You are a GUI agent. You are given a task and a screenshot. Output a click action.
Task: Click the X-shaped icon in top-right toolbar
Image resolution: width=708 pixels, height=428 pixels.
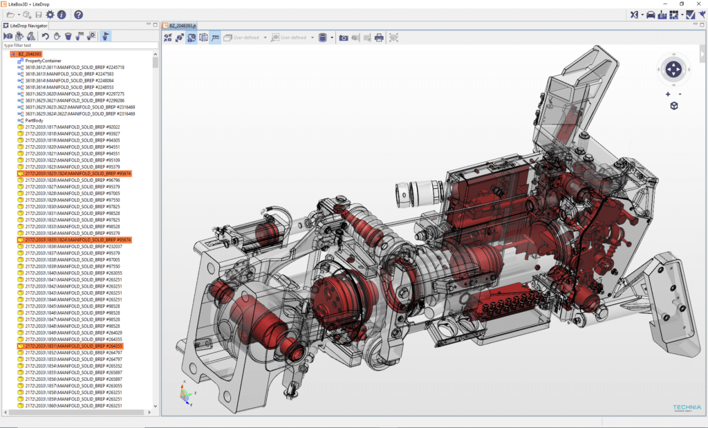[x=635, y=15]
